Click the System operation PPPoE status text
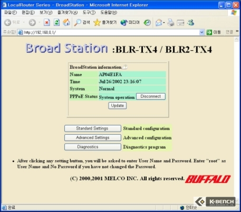Screen dimensions: 241x212 [x=117, y=97]
